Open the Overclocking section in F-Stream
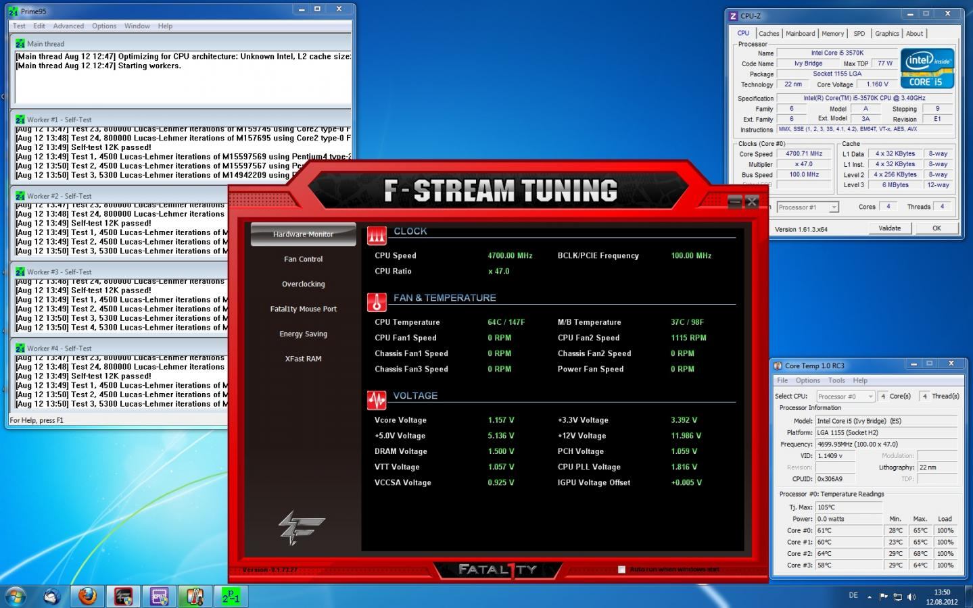The image size is (973, 608). coord(303,284)
